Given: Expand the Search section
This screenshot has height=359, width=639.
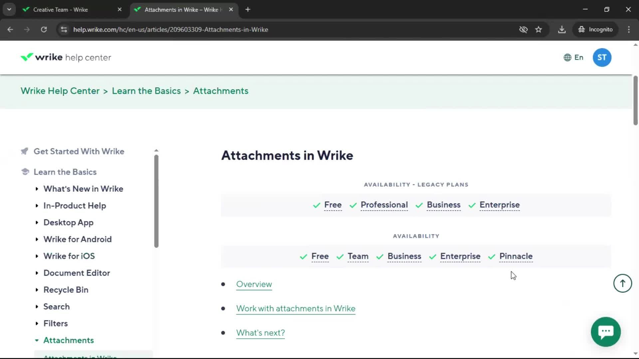Looking at the screenshot, I should coord(37,306).
